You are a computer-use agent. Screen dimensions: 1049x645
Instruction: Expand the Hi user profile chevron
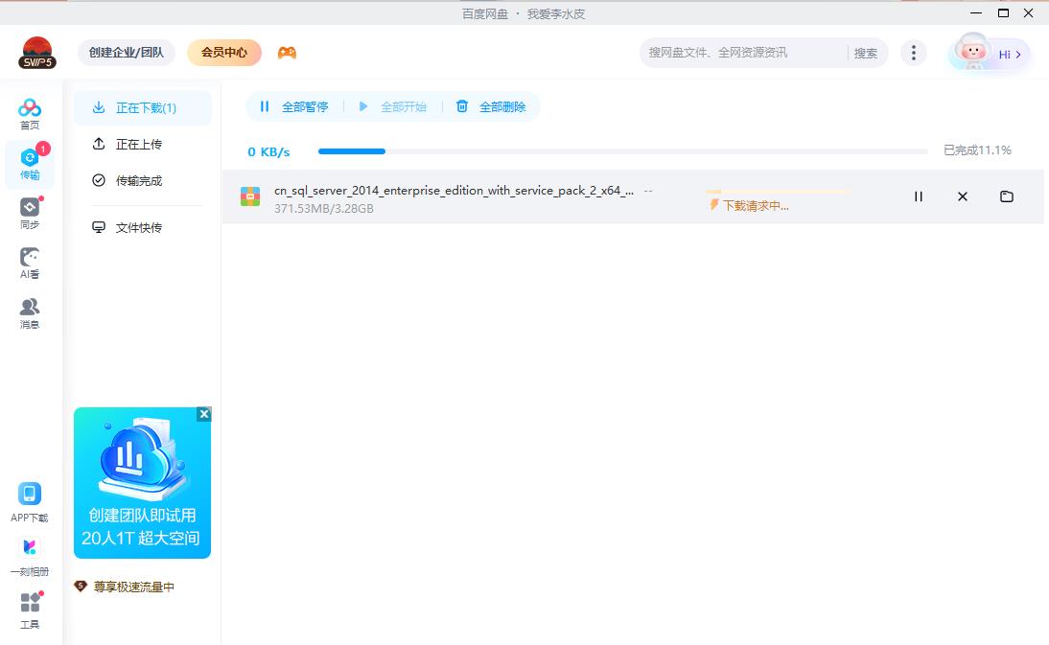(x=1017, y=55)
